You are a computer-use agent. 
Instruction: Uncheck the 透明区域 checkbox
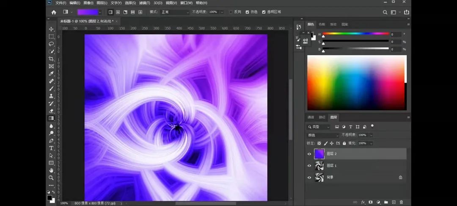(x=264, y=12)
